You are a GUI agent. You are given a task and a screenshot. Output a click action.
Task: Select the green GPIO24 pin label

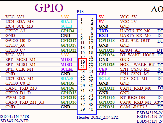tap(106, 55)
